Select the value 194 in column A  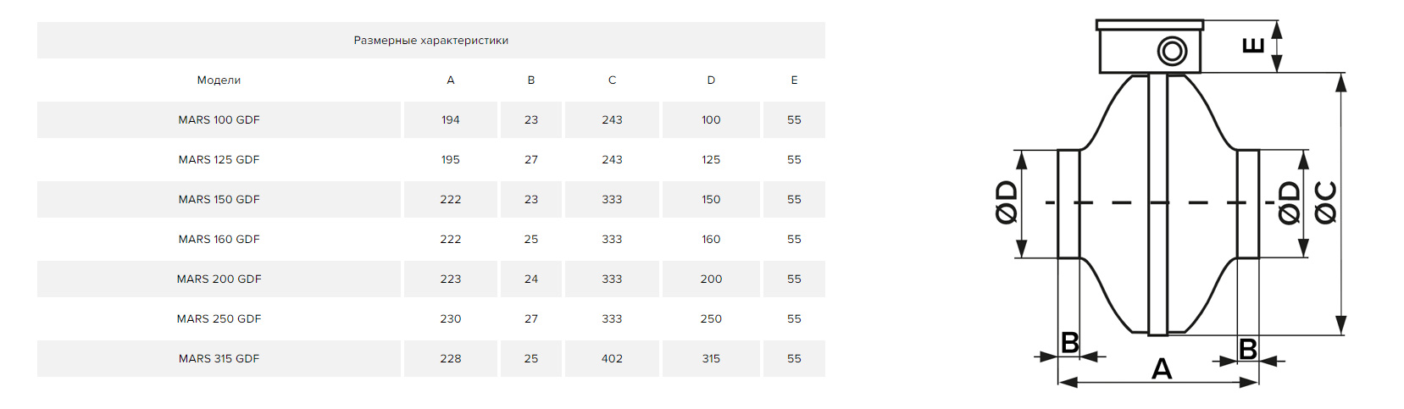click(x=451, y=120)
